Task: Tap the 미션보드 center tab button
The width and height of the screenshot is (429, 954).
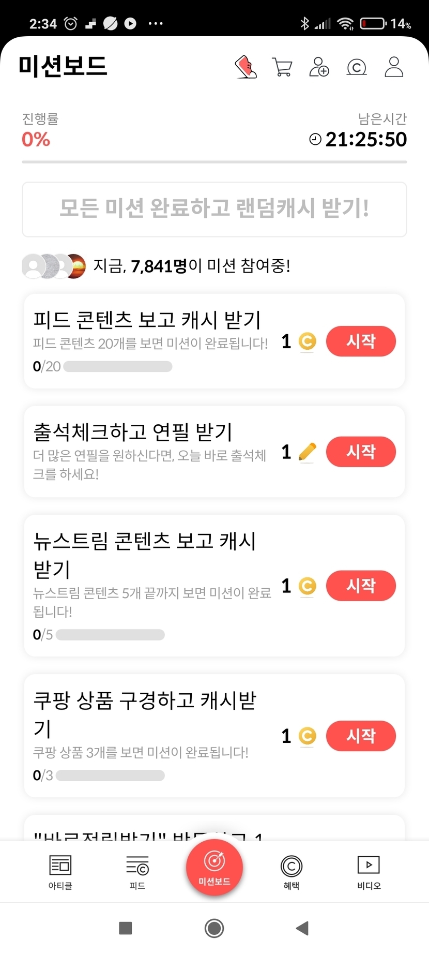Action: [x=214, y=868]
